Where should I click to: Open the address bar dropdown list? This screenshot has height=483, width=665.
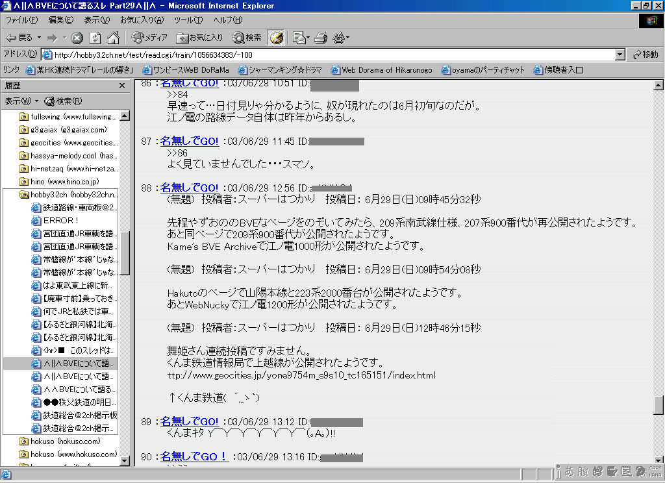click(620, 55)
